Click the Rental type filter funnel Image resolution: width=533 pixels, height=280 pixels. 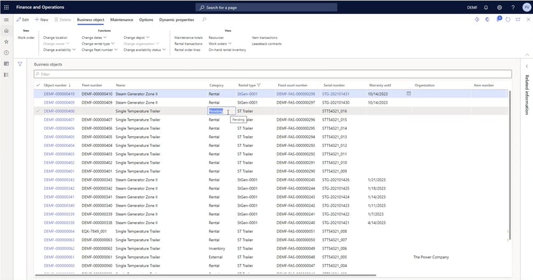[259, 85]
